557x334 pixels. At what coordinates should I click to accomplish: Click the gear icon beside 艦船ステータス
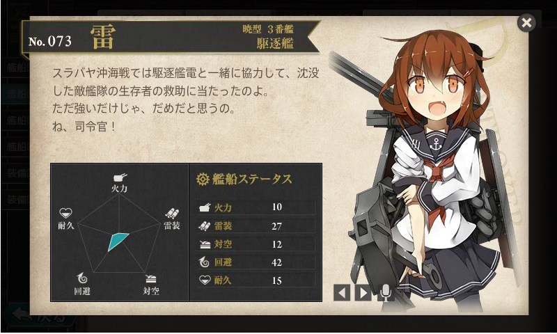[203, 180]
